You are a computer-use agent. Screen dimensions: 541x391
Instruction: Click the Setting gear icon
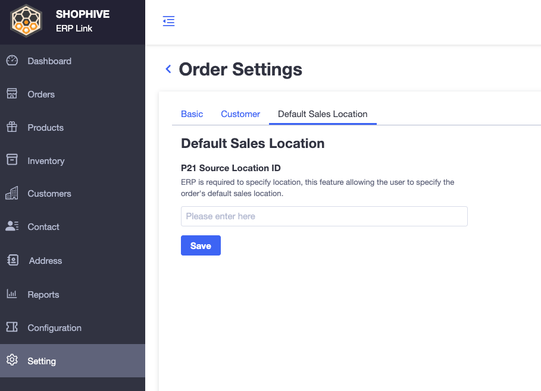tap(12, 360)
